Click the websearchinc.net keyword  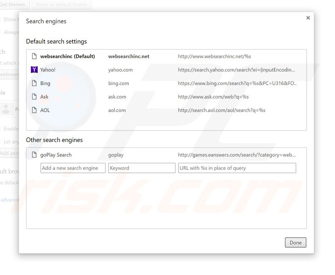click(128, 56)
